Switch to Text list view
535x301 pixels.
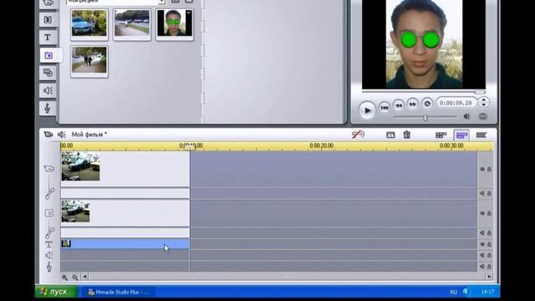(x=481, y=135)
